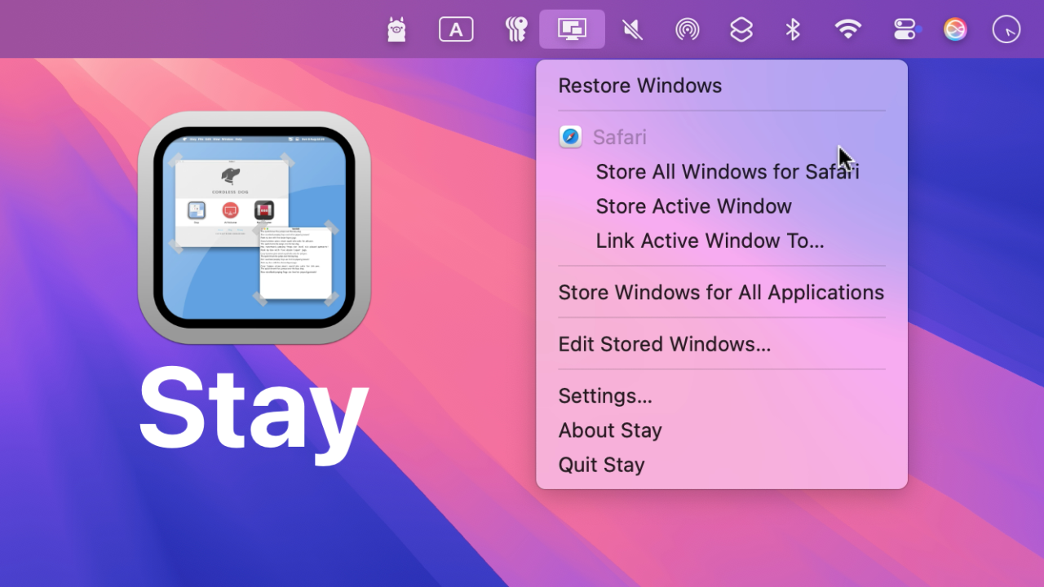
Task: Click the keys password manager menu bar icon
Action: coord(515,29)
